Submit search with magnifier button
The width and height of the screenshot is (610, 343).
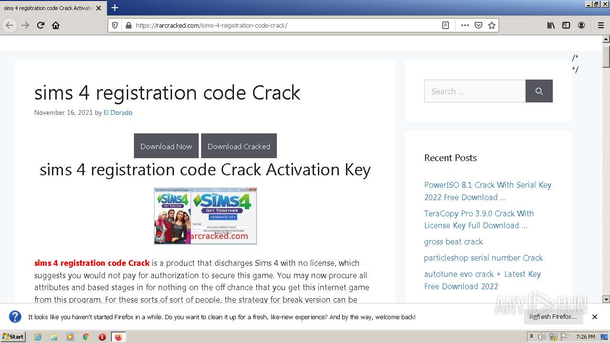539,91
